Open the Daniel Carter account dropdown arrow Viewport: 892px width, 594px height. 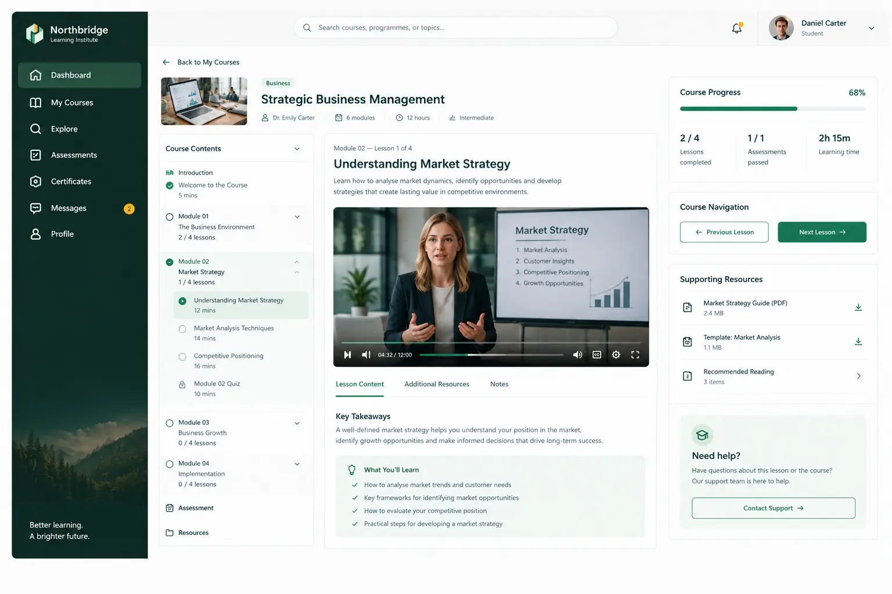point(871,28)
